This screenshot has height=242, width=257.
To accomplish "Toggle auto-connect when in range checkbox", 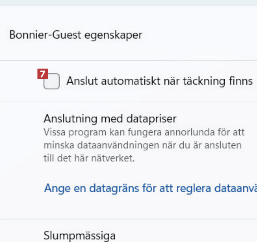I will pos(51,81).
